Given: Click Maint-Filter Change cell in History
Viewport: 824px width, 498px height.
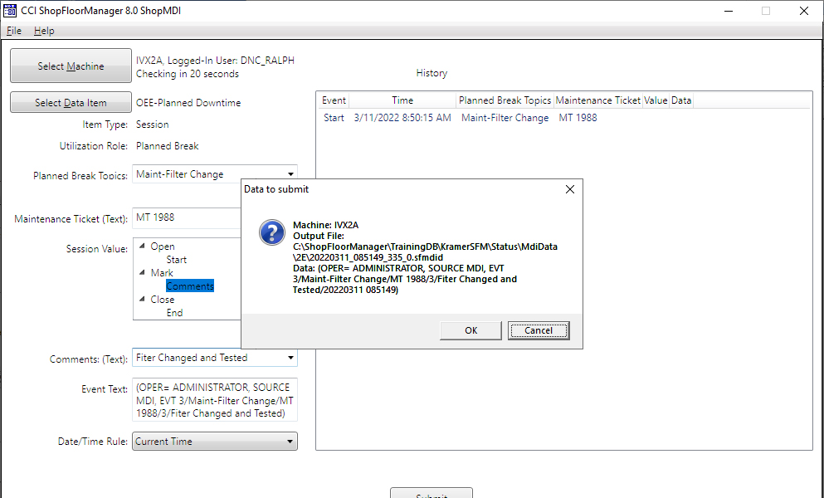Looking at the screenshot, I should pos(505,118).
